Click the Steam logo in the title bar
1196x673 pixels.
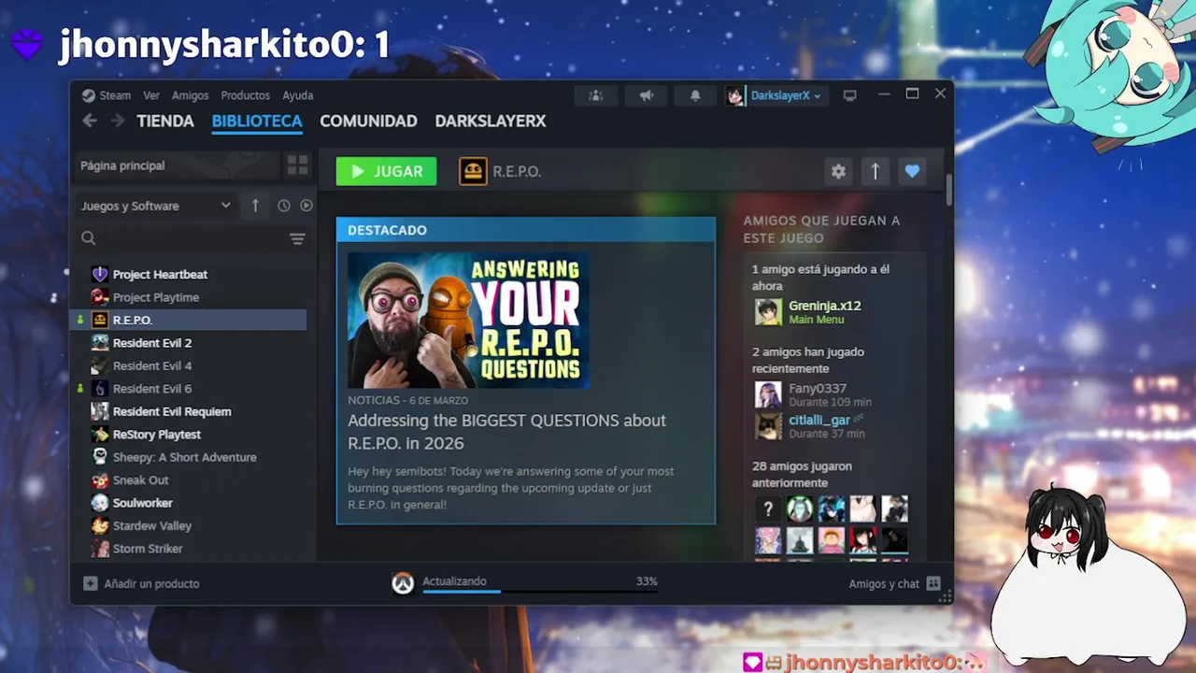point(88,95)
